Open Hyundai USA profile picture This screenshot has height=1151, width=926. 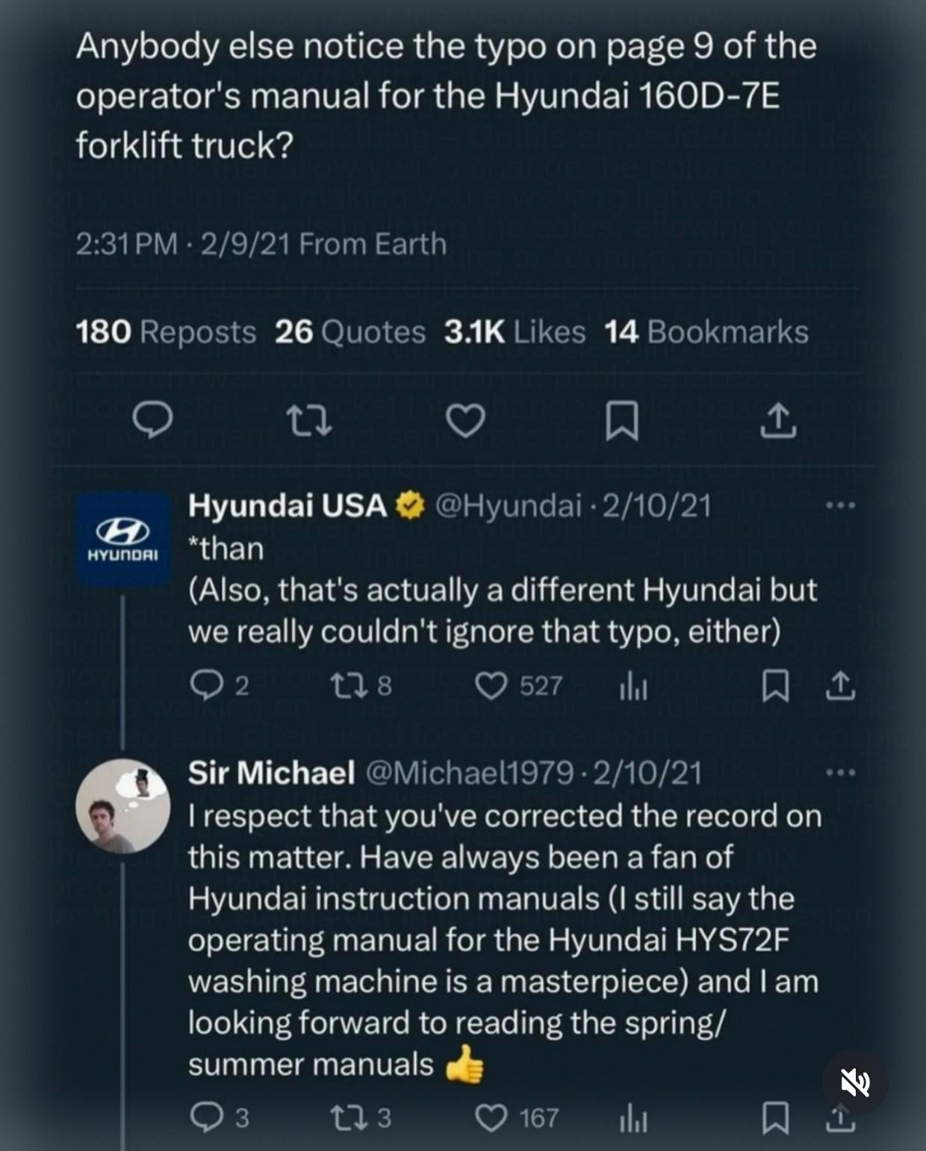click(123, 539)
